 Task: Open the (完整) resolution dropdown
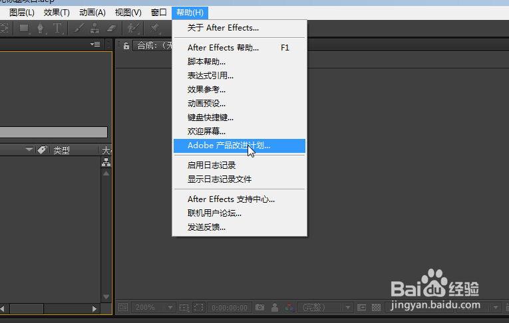(325, 307)
